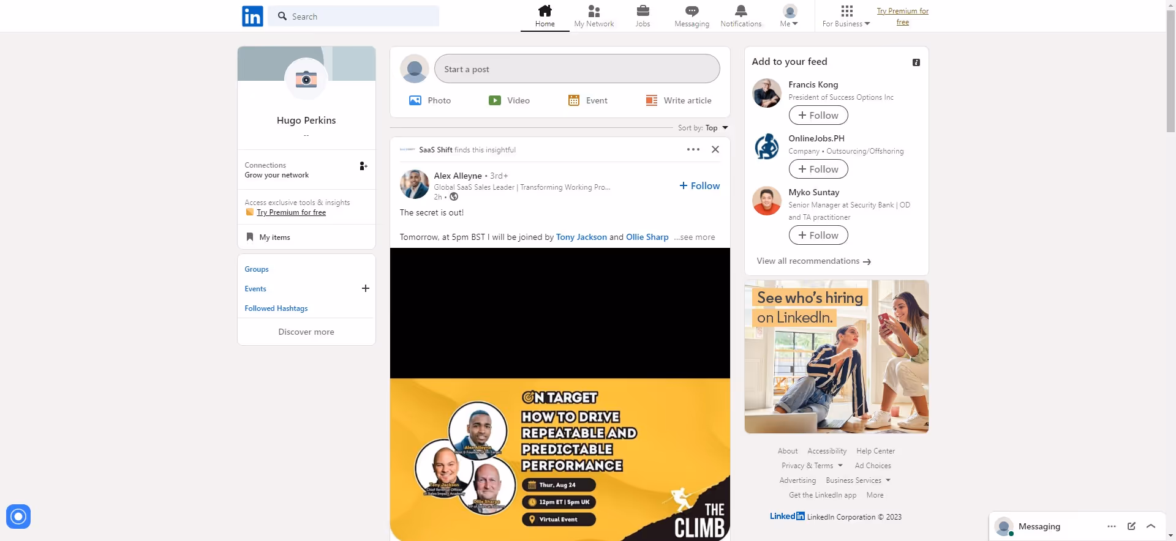Click Francis Kong's avatar
The height and width of the screenshot is (541, 1176).
click(767, 93)
